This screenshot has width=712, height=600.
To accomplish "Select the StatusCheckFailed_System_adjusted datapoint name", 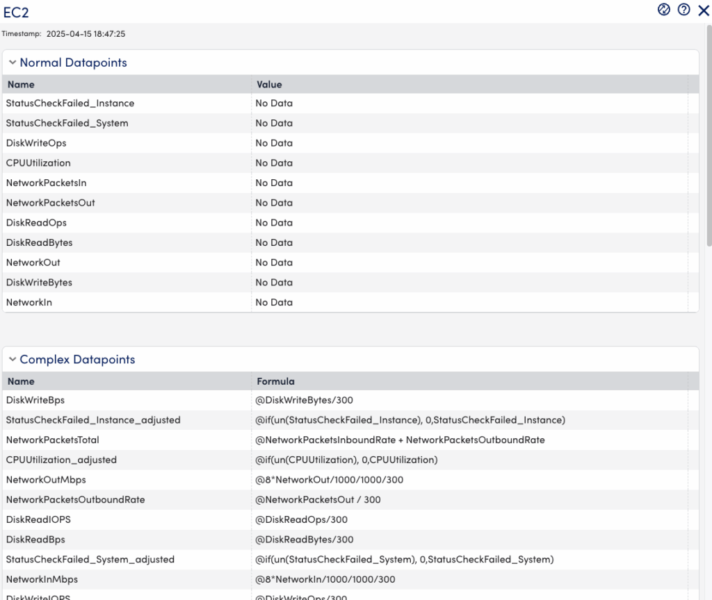I will (x=90, y=560).
